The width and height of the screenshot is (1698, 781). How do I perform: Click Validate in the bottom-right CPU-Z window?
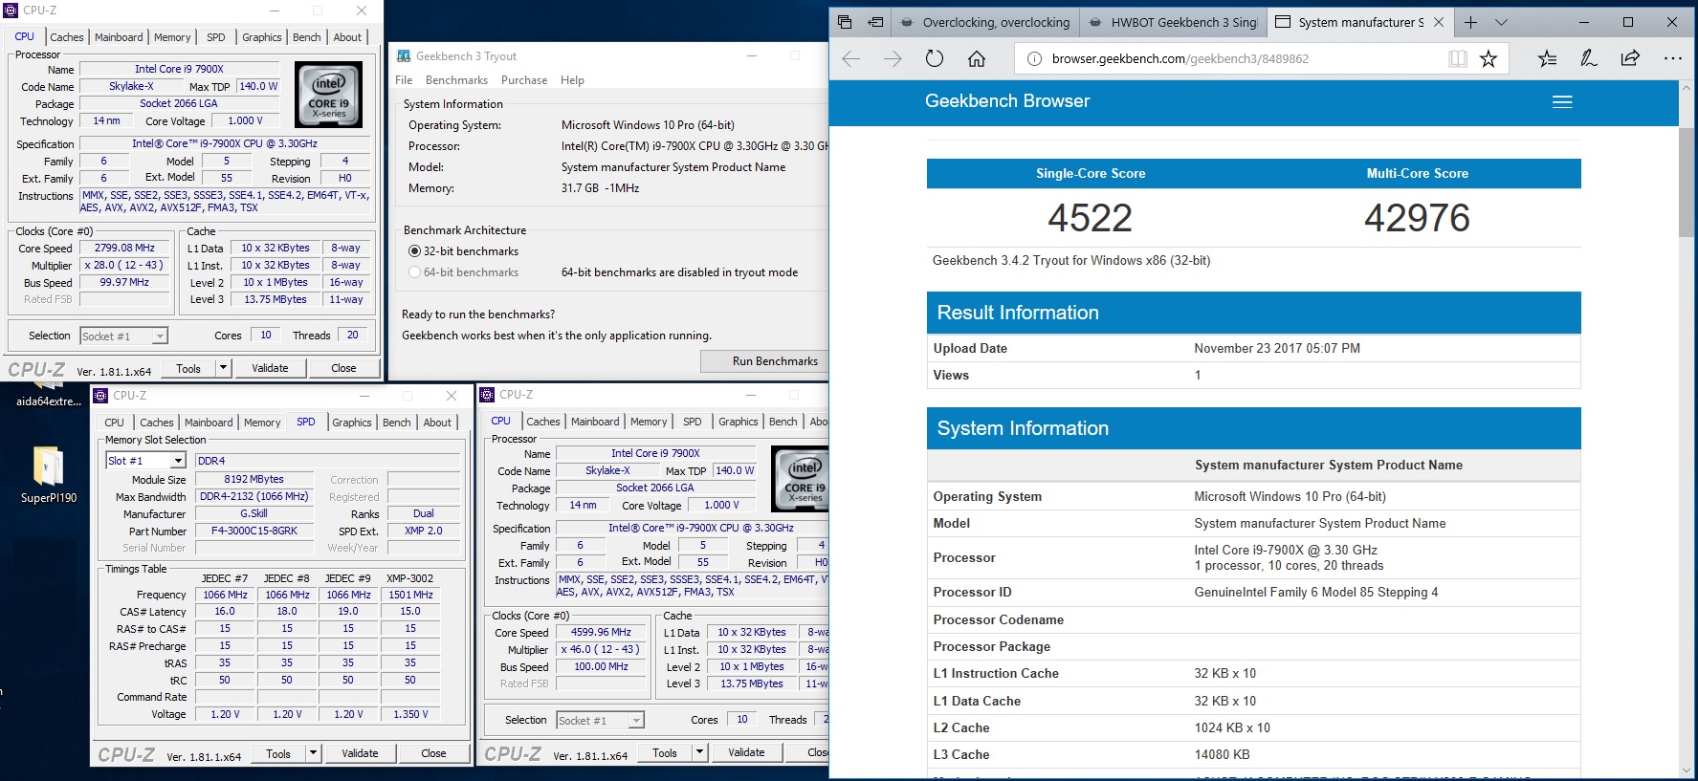pos(746,752)
